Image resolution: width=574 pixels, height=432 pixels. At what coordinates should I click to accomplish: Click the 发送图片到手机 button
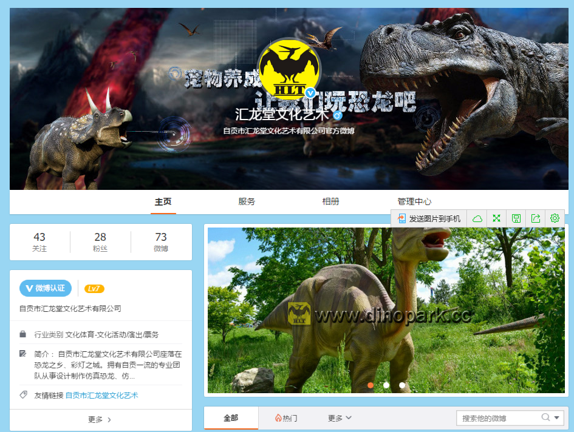[x=429, y=218]
